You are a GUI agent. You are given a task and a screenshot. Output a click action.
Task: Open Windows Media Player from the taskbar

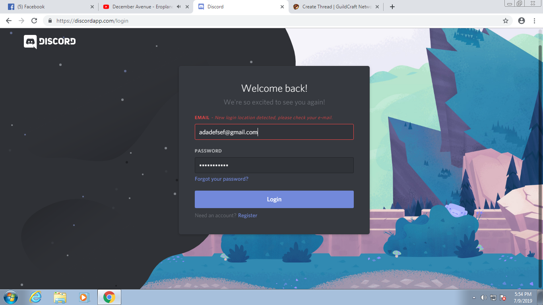(84, 297)
